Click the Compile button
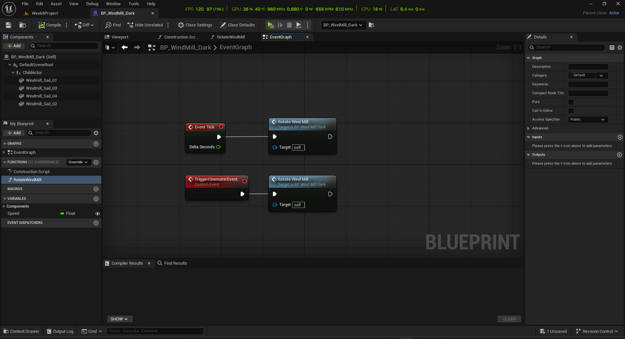The image size is (625, 339). (50, 25)
